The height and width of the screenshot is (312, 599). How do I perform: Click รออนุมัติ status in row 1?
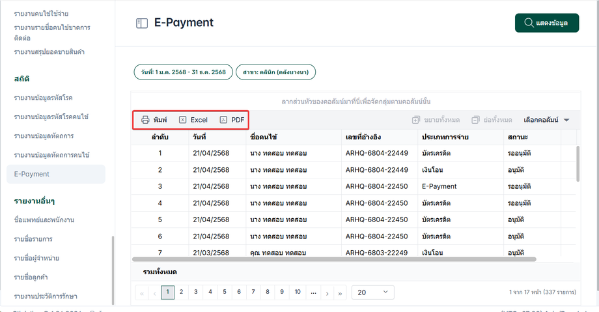pos(519,153)
